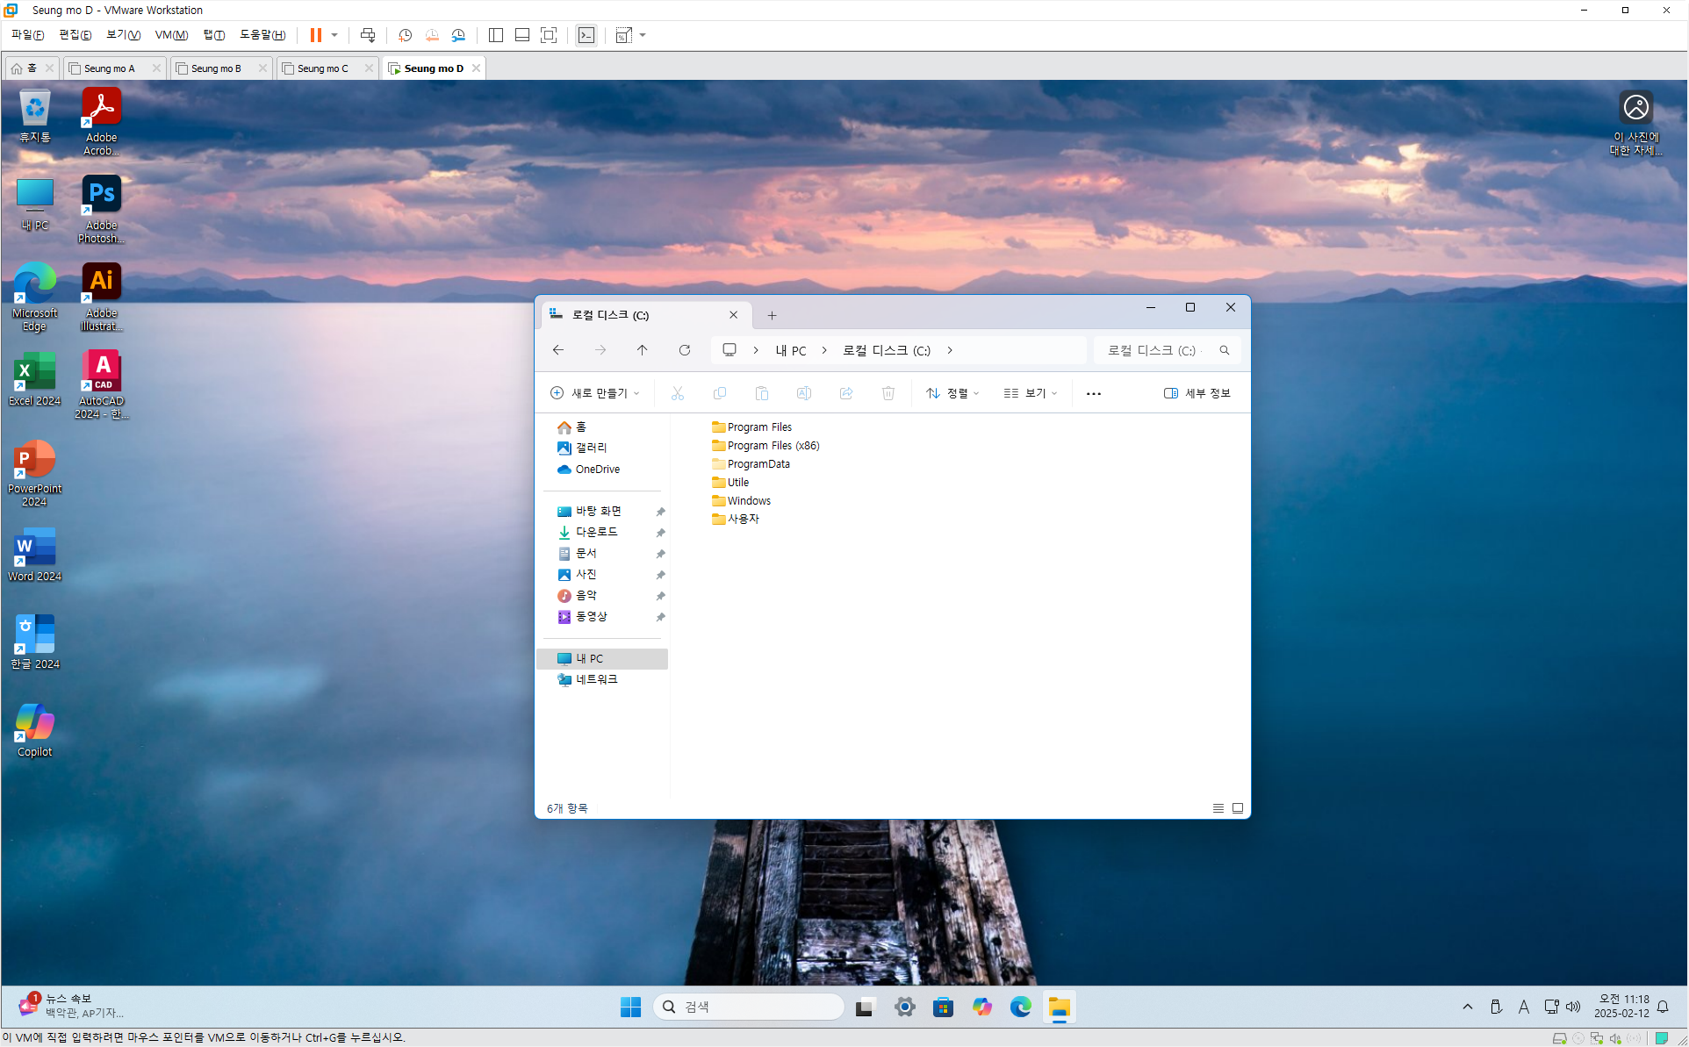Click 내 PC in the address breadcrumb
The height and width of the screenshot is (1047, 1689).
(x=790, y=350)
